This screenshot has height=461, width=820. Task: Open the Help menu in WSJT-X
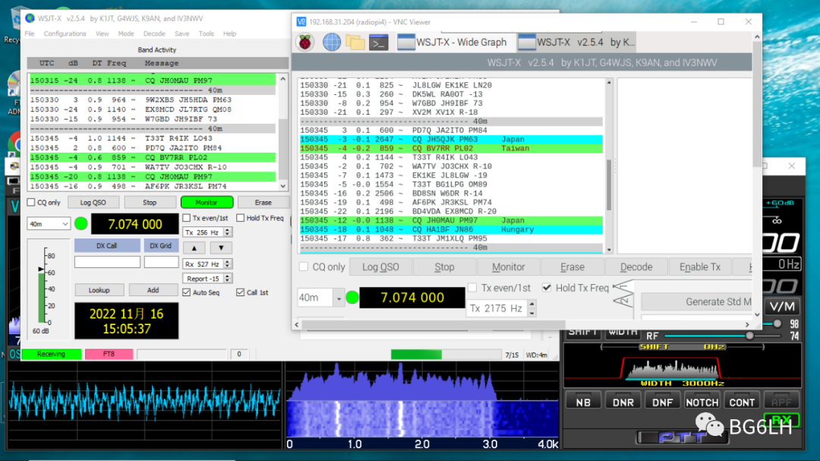pos(229,33)
